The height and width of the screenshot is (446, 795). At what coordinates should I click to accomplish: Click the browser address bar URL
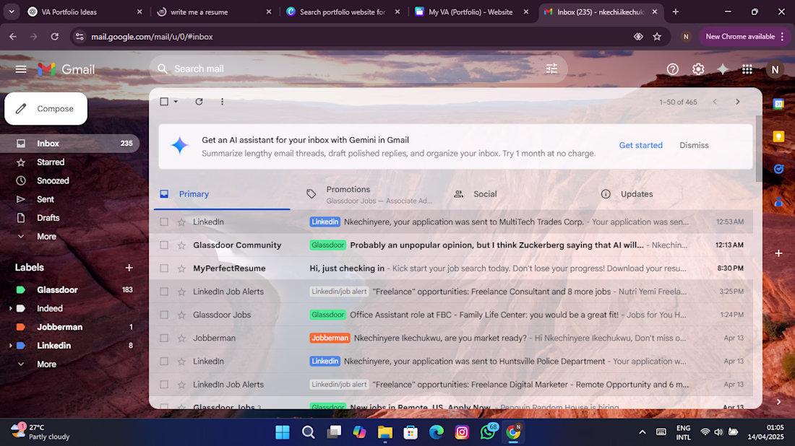pos(152,37)
